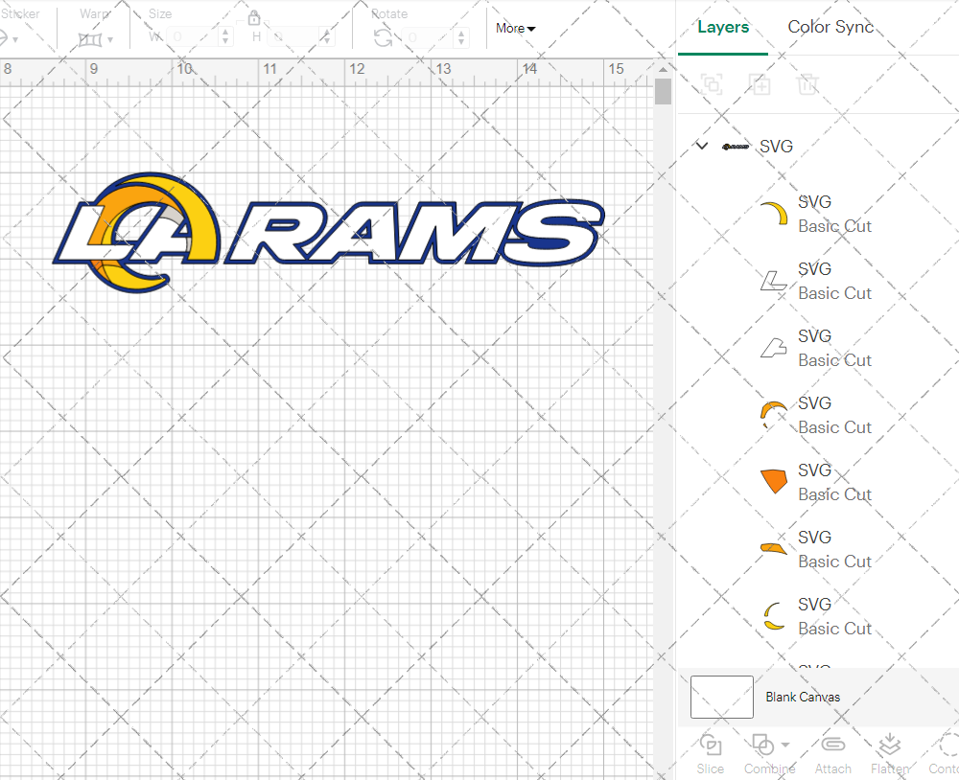The height and width of the screenshot is (780, 959).
Task: Collapse the SVG layer group
Action: 701,146
